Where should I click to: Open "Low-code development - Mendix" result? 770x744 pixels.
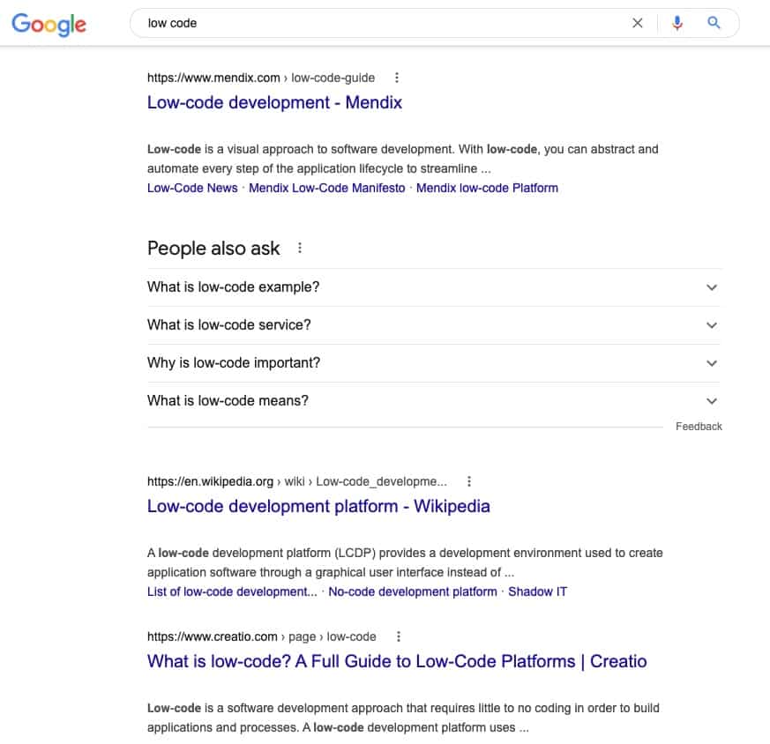coord(274,102)
